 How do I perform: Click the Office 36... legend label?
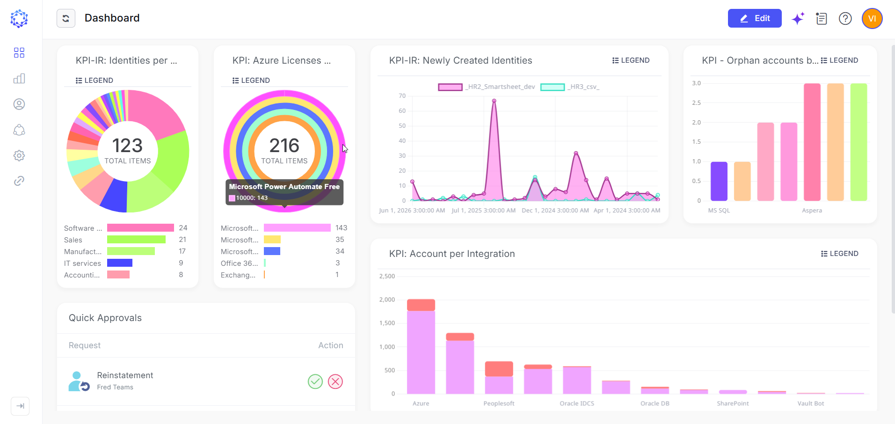click(240, 263)
